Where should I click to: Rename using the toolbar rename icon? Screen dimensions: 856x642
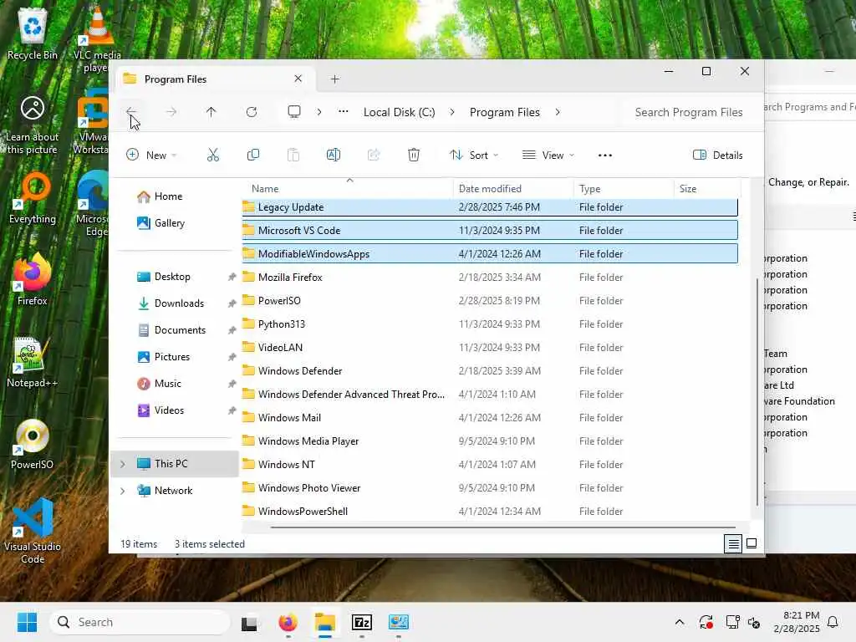tap(333, 155)
